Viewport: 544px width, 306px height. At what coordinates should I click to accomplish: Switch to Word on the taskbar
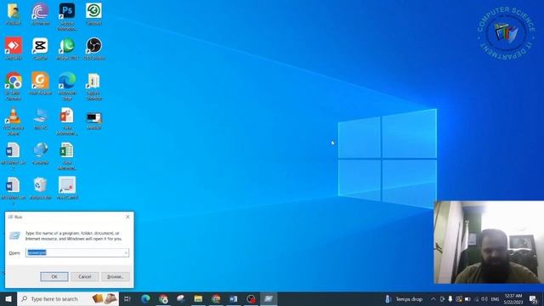coord(234,298)
